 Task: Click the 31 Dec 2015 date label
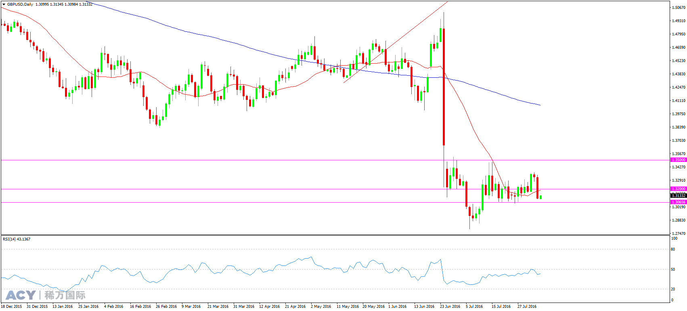[37, 307]
